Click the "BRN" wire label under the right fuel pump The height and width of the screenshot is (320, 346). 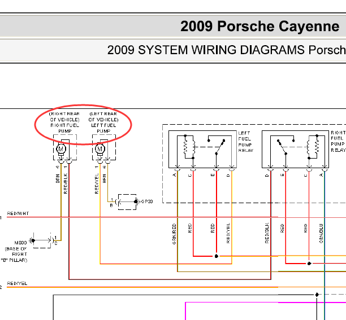[58, 178]
